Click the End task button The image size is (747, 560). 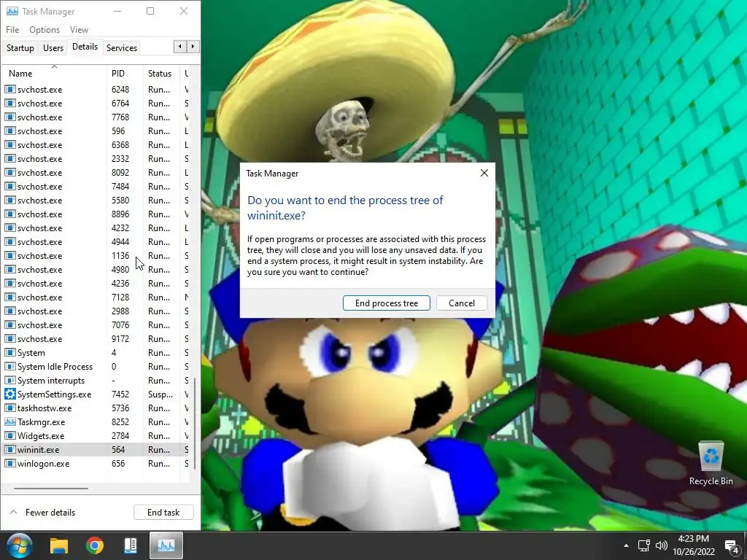click(x=163, y=513)
